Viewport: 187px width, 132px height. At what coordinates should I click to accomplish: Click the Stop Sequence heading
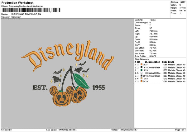pyautogui.click(x=142, y=59)
